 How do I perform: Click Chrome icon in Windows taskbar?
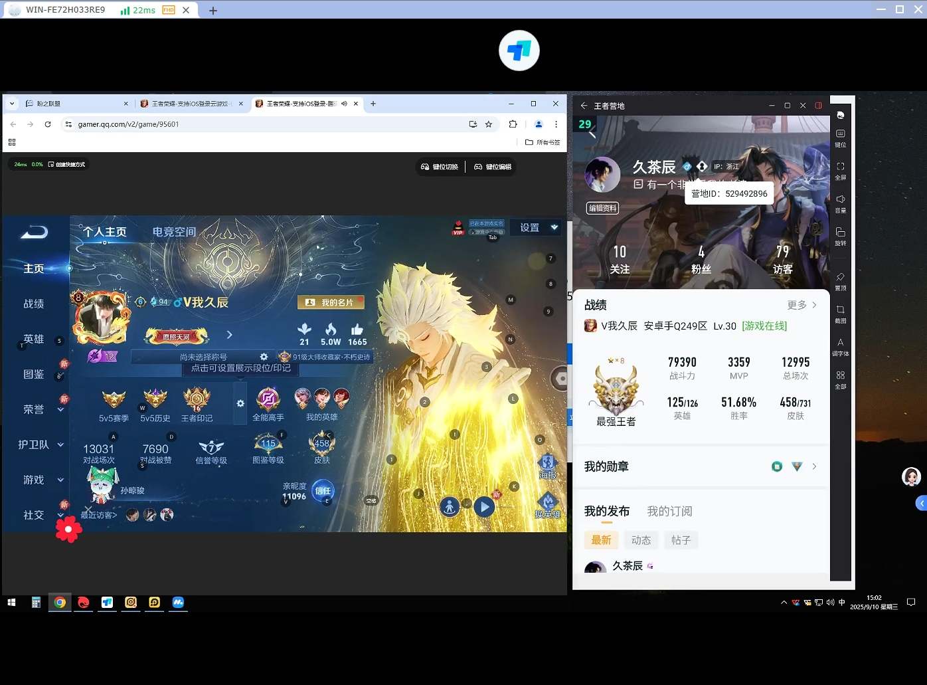tap(60, 603)
